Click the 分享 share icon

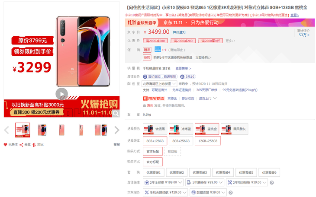[21, 145]
